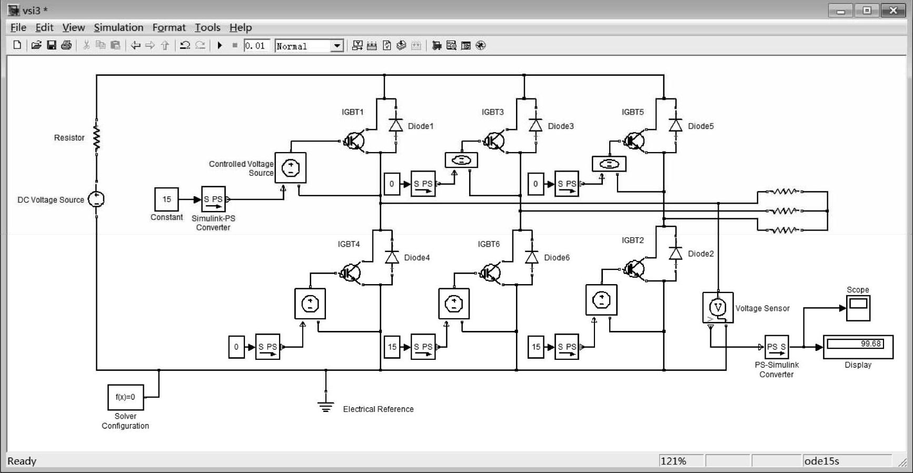Select the Scope block

858,308
